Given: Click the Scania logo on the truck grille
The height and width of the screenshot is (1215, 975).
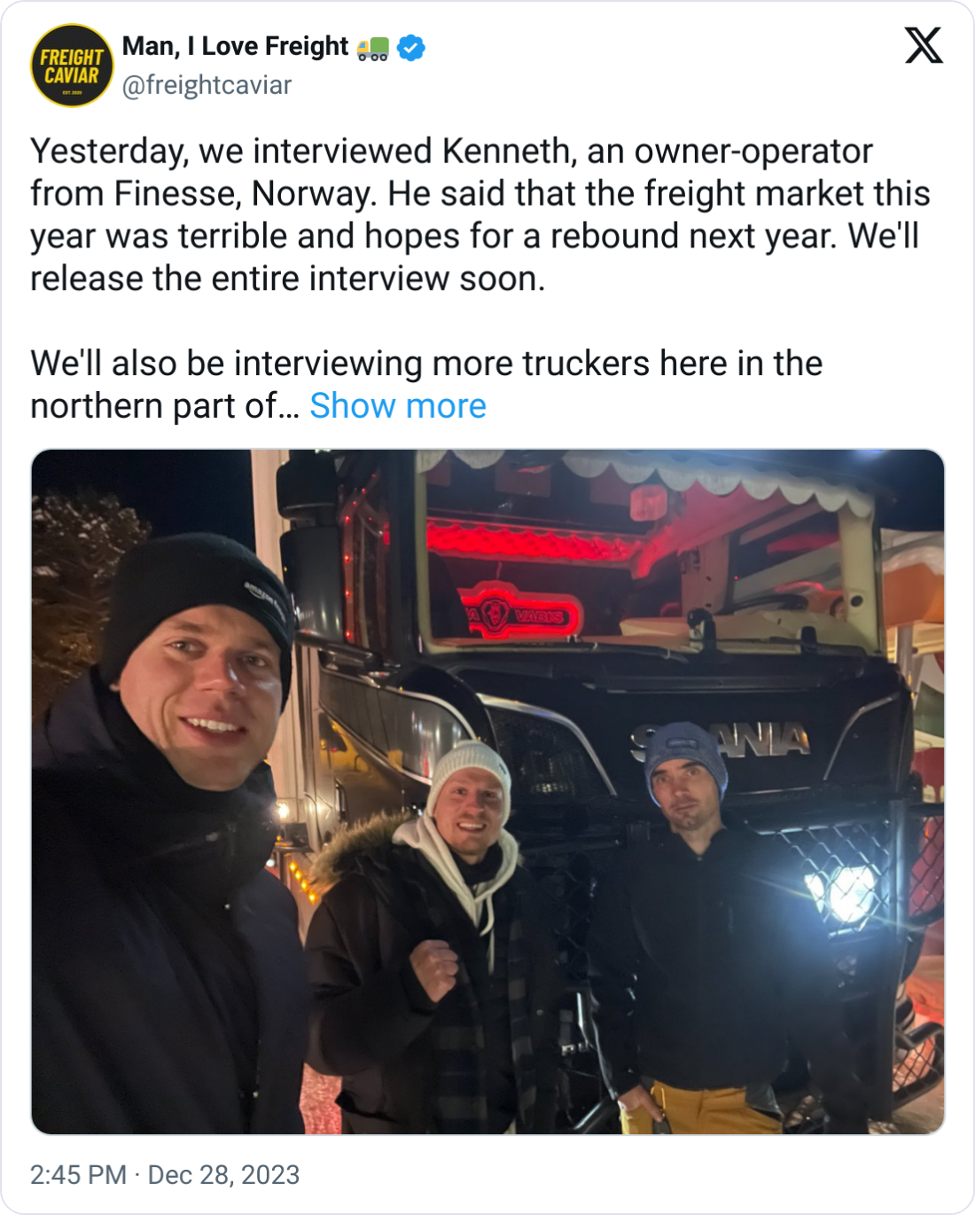Looking at the screenshot, I should (x=720, y=741).
